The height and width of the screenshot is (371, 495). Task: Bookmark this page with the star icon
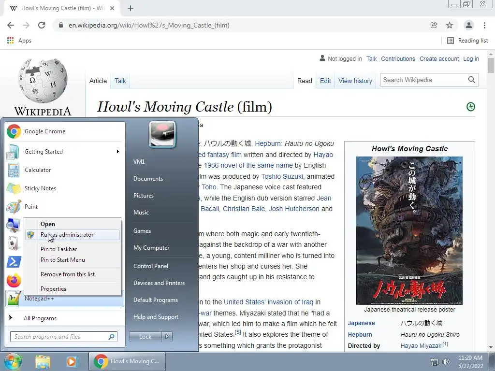point(450,25)
